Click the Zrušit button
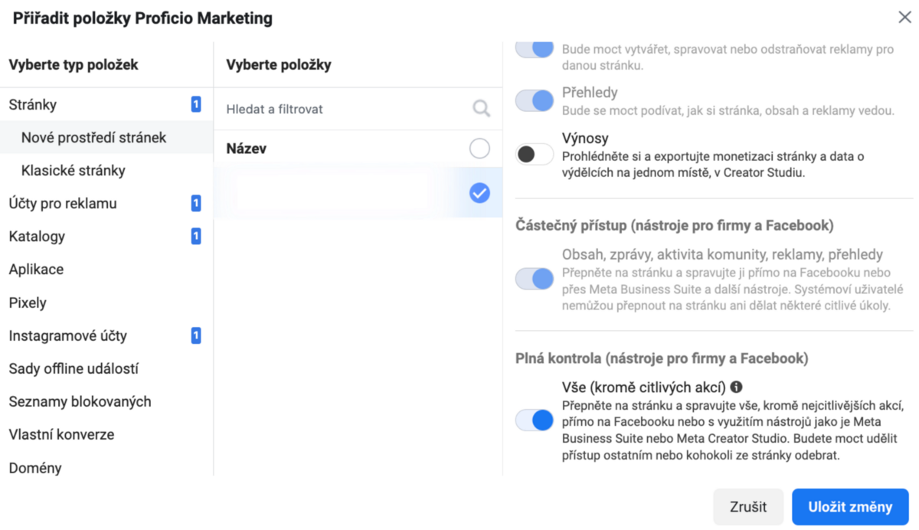Viewport: 919px width, 530px height. 748,507
